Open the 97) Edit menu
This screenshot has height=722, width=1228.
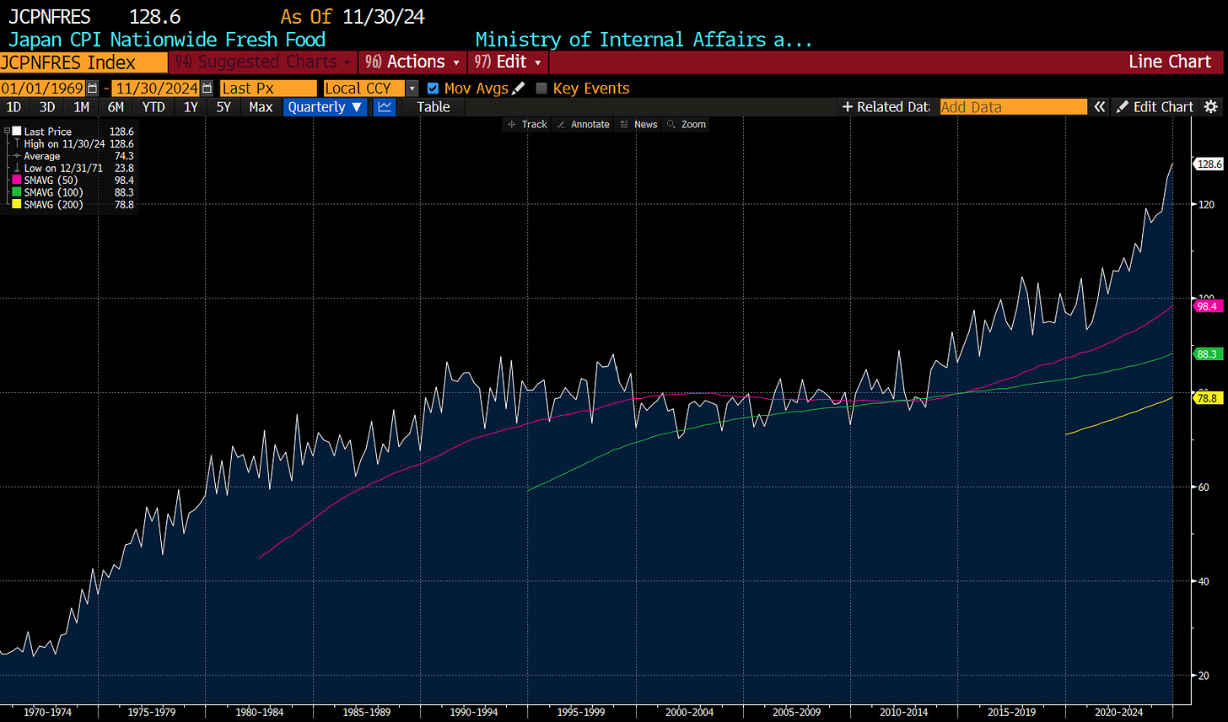(x=507, y=62)
